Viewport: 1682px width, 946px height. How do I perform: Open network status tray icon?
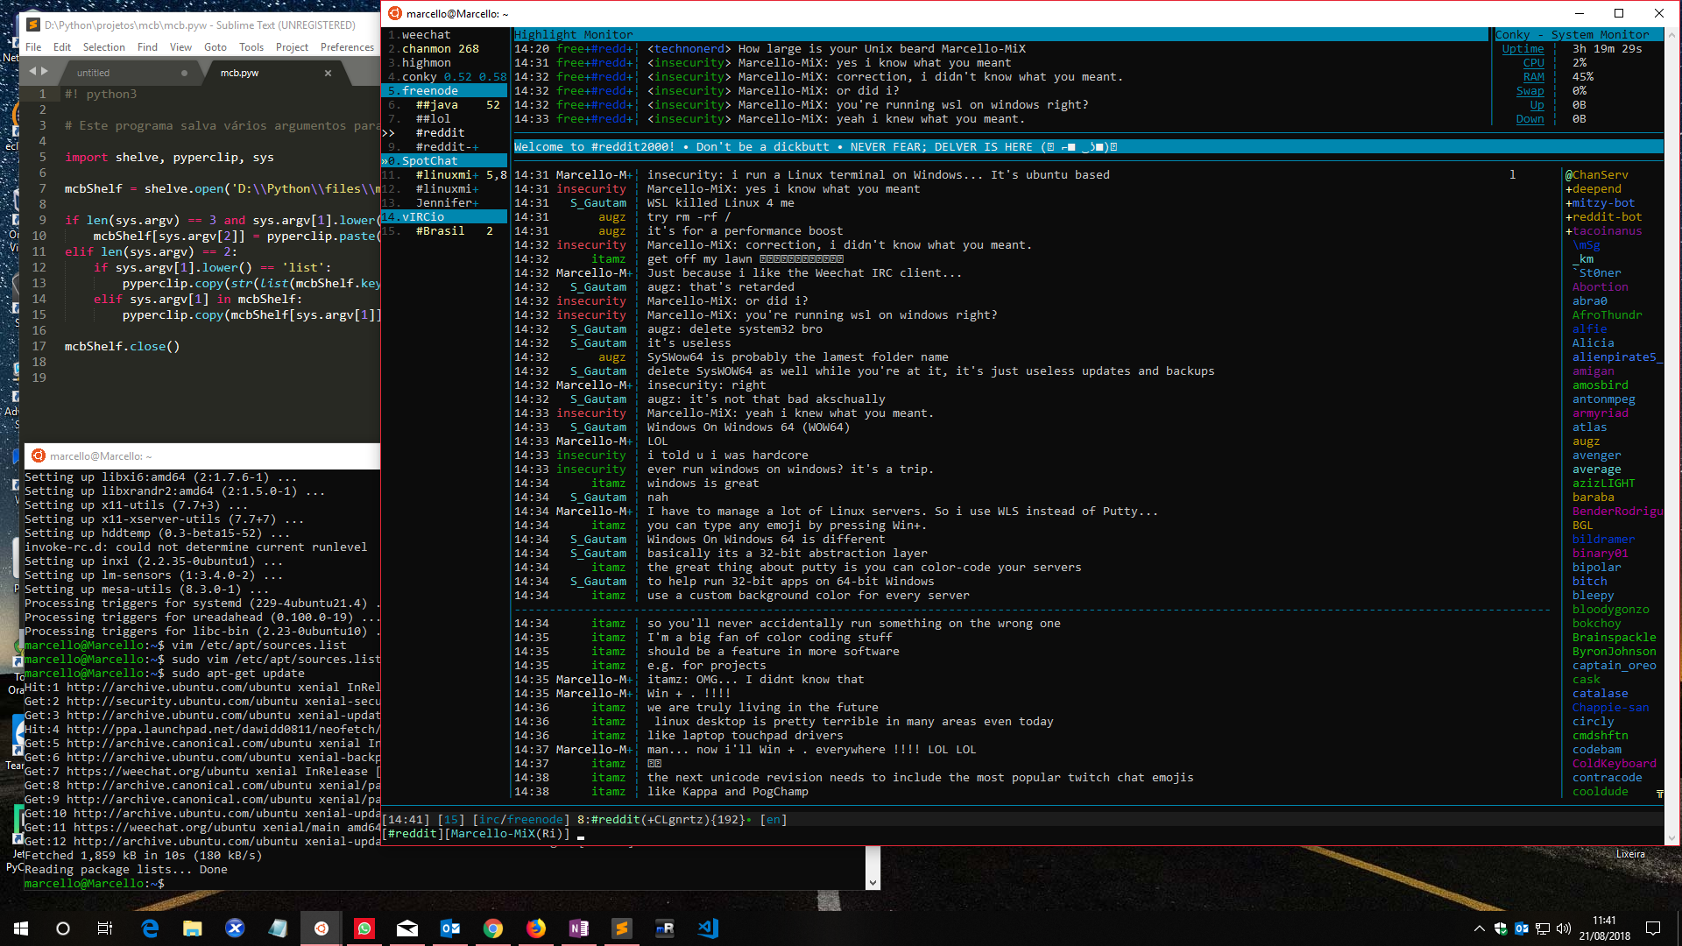1543,928
